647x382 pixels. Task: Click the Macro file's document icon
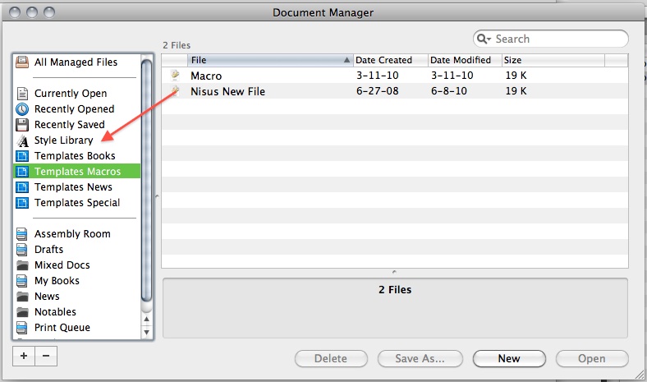click(175, 75)
